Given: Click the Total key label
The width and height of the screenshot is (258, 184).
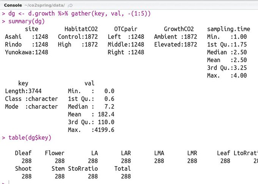Looking at the screenshot, I should (x=123, y=168).
